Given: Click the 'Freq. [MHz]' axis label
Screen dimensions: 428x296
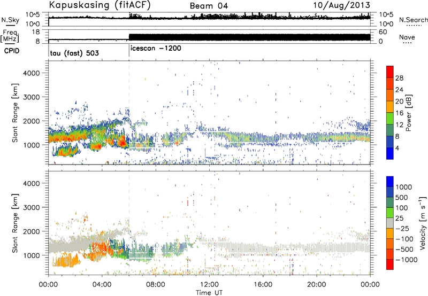Looking at the screenshot, I should coord(11,36).
